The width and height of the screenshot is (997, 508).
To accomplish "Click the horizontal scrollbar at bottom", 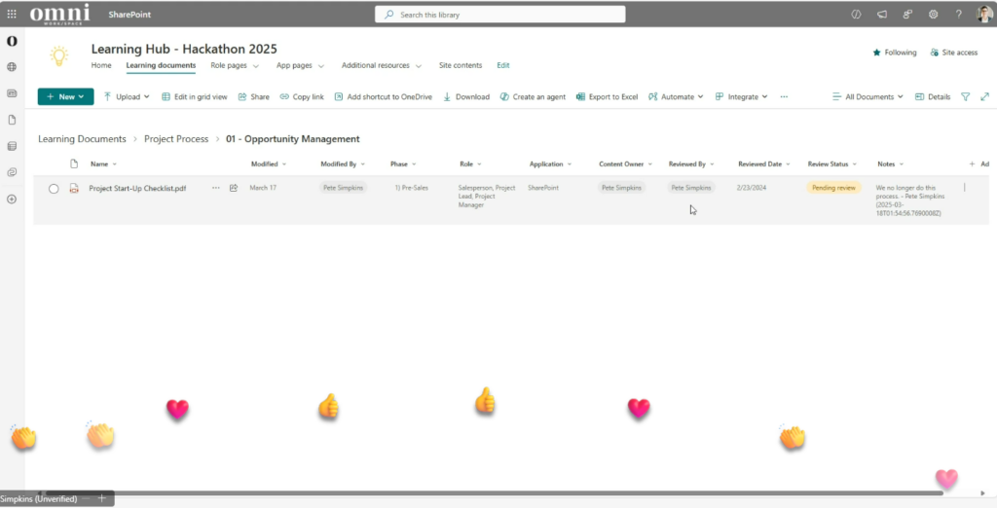I will pyautogui.click(x=494, y=492).
